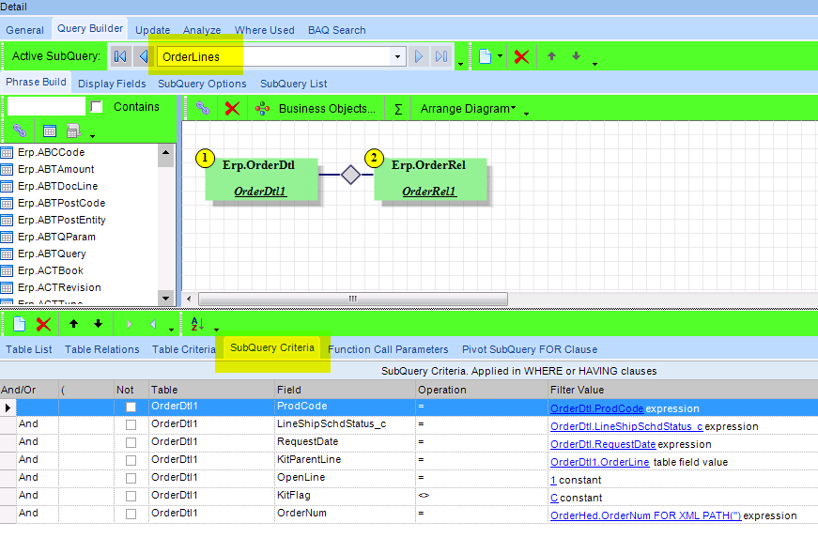Open the Table Relations tab
The width and height of the screenshot is (818, 538).
(x=101, y=349)
